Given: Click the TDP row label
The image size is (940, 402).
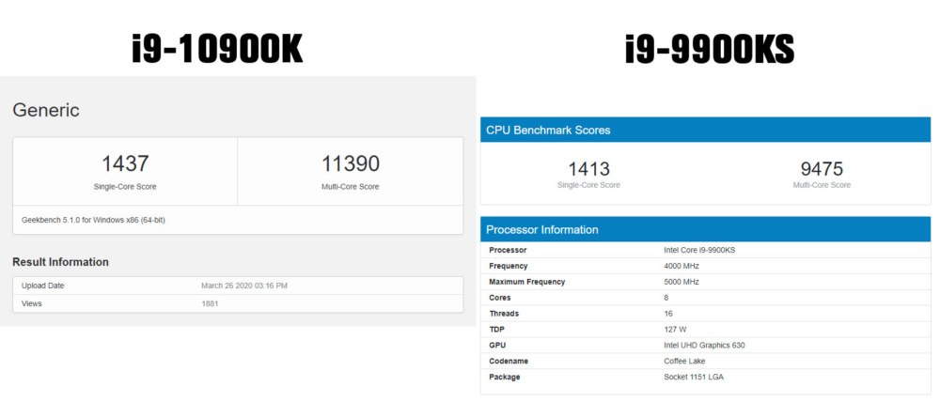Looking at the screenshot, I should coord(497,330).
